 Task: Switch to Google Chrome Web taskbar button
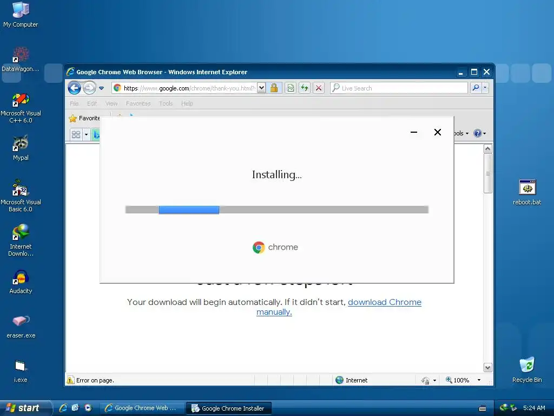click(142, 408)
